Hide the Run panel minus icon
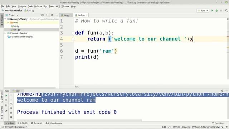This screenshot has height=129, width=229. coord(226,91)
